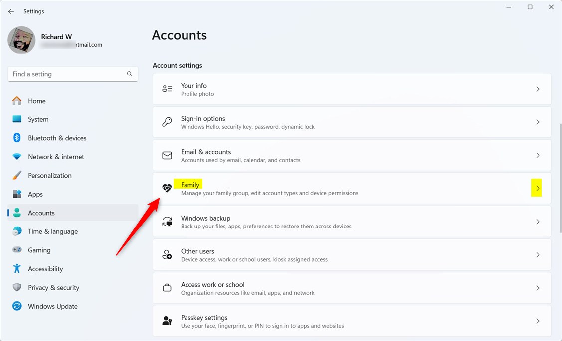The width and height of the screenshot is (562, 341).
Task: Click the Time & language clock icon
Action: pyautogui.click(x=17, y=231)
